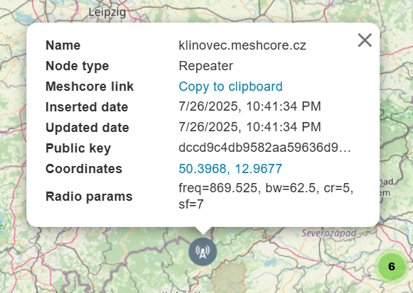Click the Meshcore link field label
The image size is (413, 293).
(90, 87)
